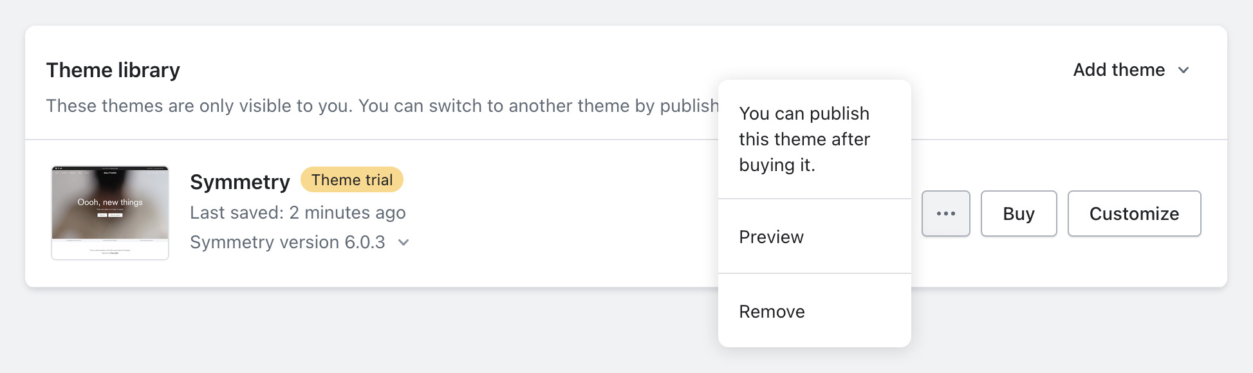Click the Last saved timestamp text
The image size is (1253, 373).
[x=297, y=212]
